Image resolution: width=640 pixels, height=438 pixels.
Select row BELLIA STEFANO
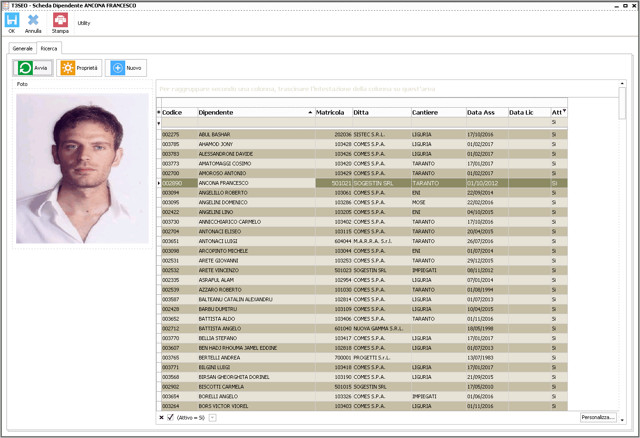[x=364, y=338]
